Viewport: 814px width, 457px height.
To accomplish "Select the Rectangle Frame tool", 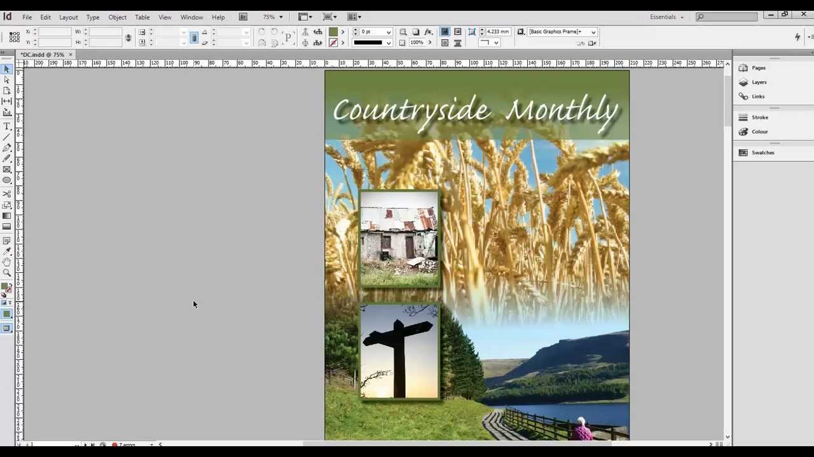I will coord(7,169).
